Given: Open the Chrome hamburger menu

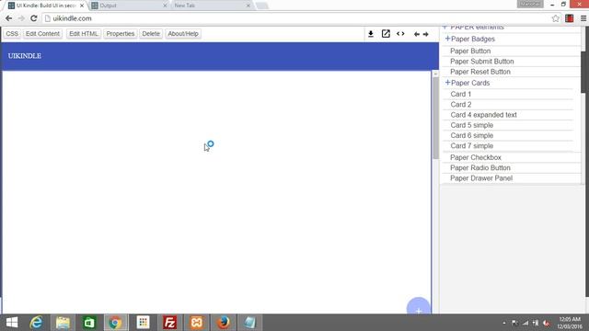Looking at the screenshot, I should 583,18.
